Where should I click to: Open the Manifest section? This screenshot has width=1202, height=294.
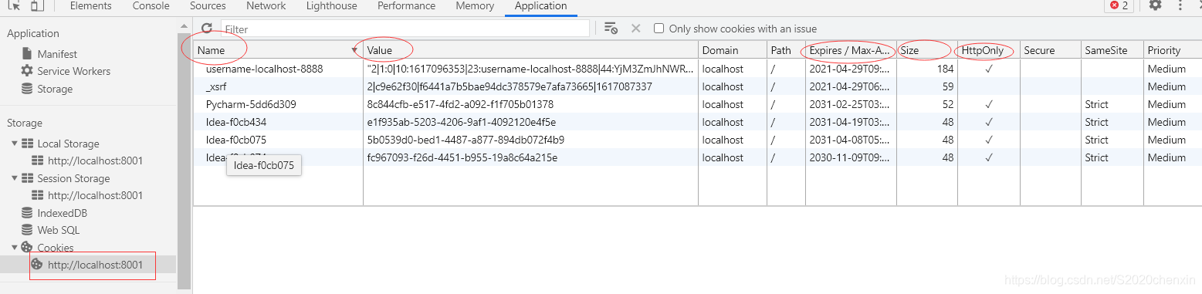(x=57, y=54)
